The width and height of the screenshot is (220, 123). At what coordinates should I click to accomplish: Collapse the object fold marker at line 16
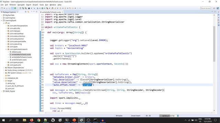tap(44, 27)
